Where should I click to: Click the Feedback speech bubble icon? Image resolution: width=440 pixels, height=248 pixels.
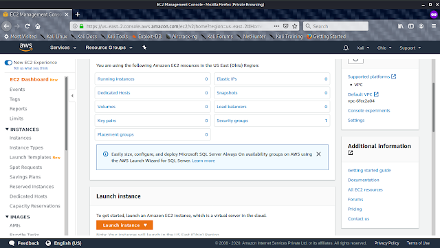click(x=12, y=243)
